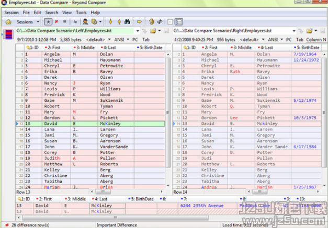This screenshot has height=228, width=328.
Task: Toggle the blank pane layout button
Action: (170, 22)
